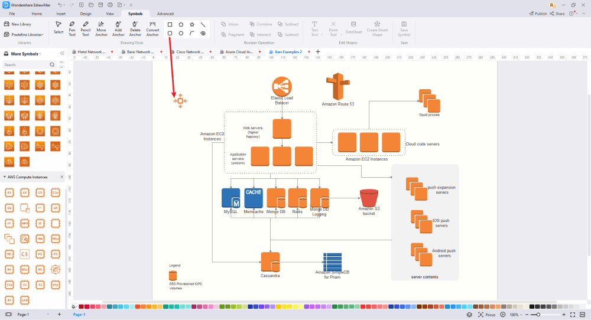
Task: Activate the Convert Anchor tool
Action: (x=152, y=28)
